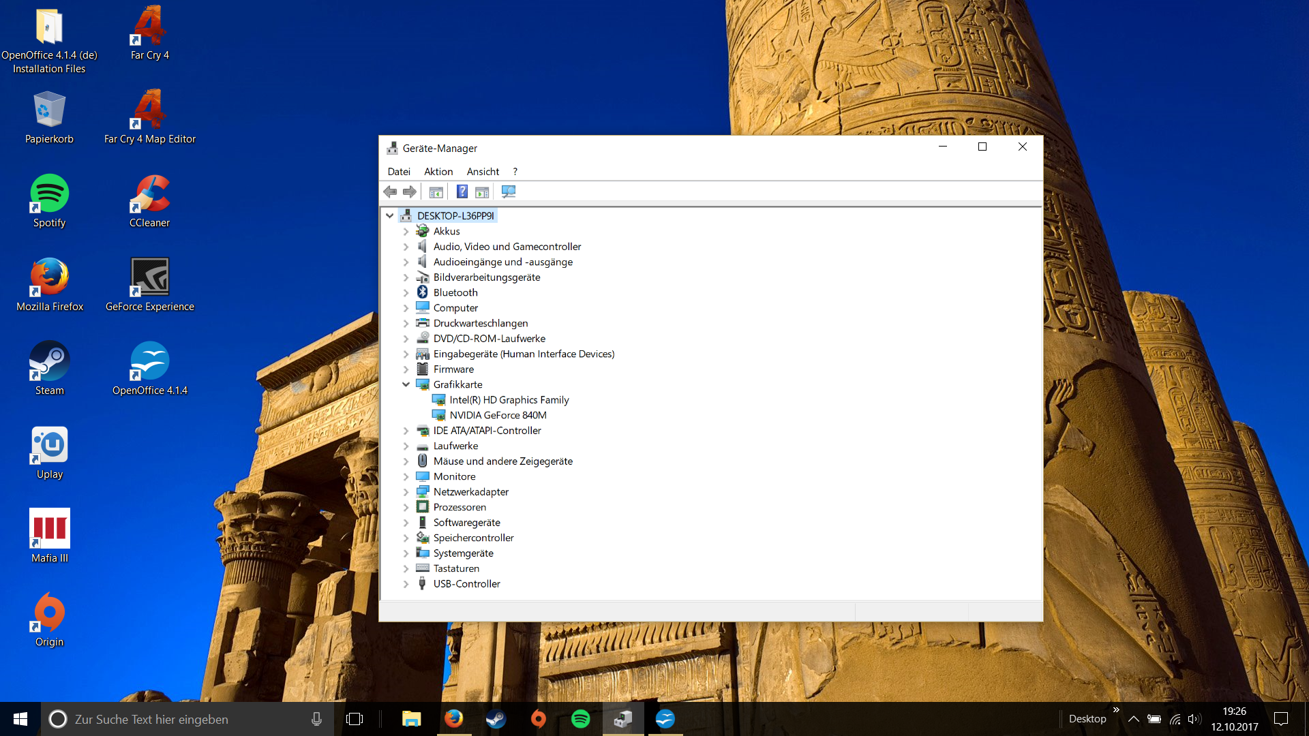1309x736 pixels.
Task: Click the Windows Start button
Action: [x=20, y=719]
